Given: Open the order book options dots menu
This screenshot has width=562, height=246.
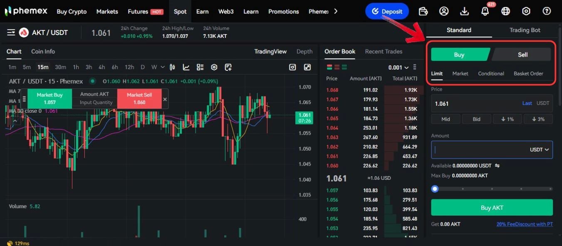Looking at the screenshot, I should pos(415,67).
